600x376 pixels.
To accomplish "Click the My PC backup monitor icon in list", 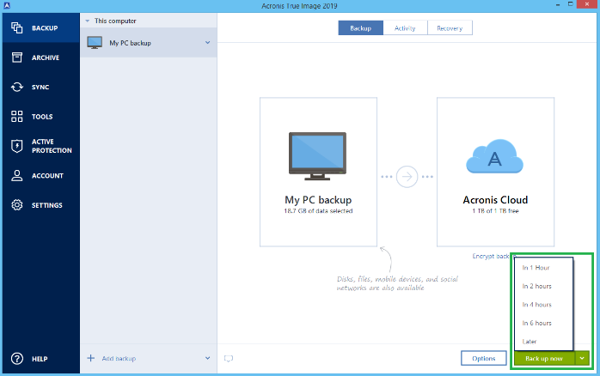I will tap(95, 42).
